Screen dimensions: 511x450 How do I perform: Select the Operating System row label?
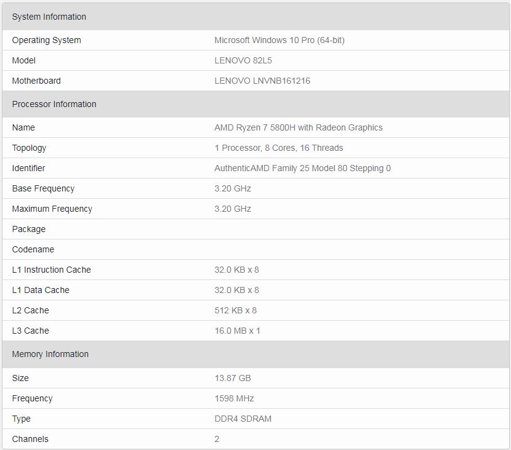(47, 41)
